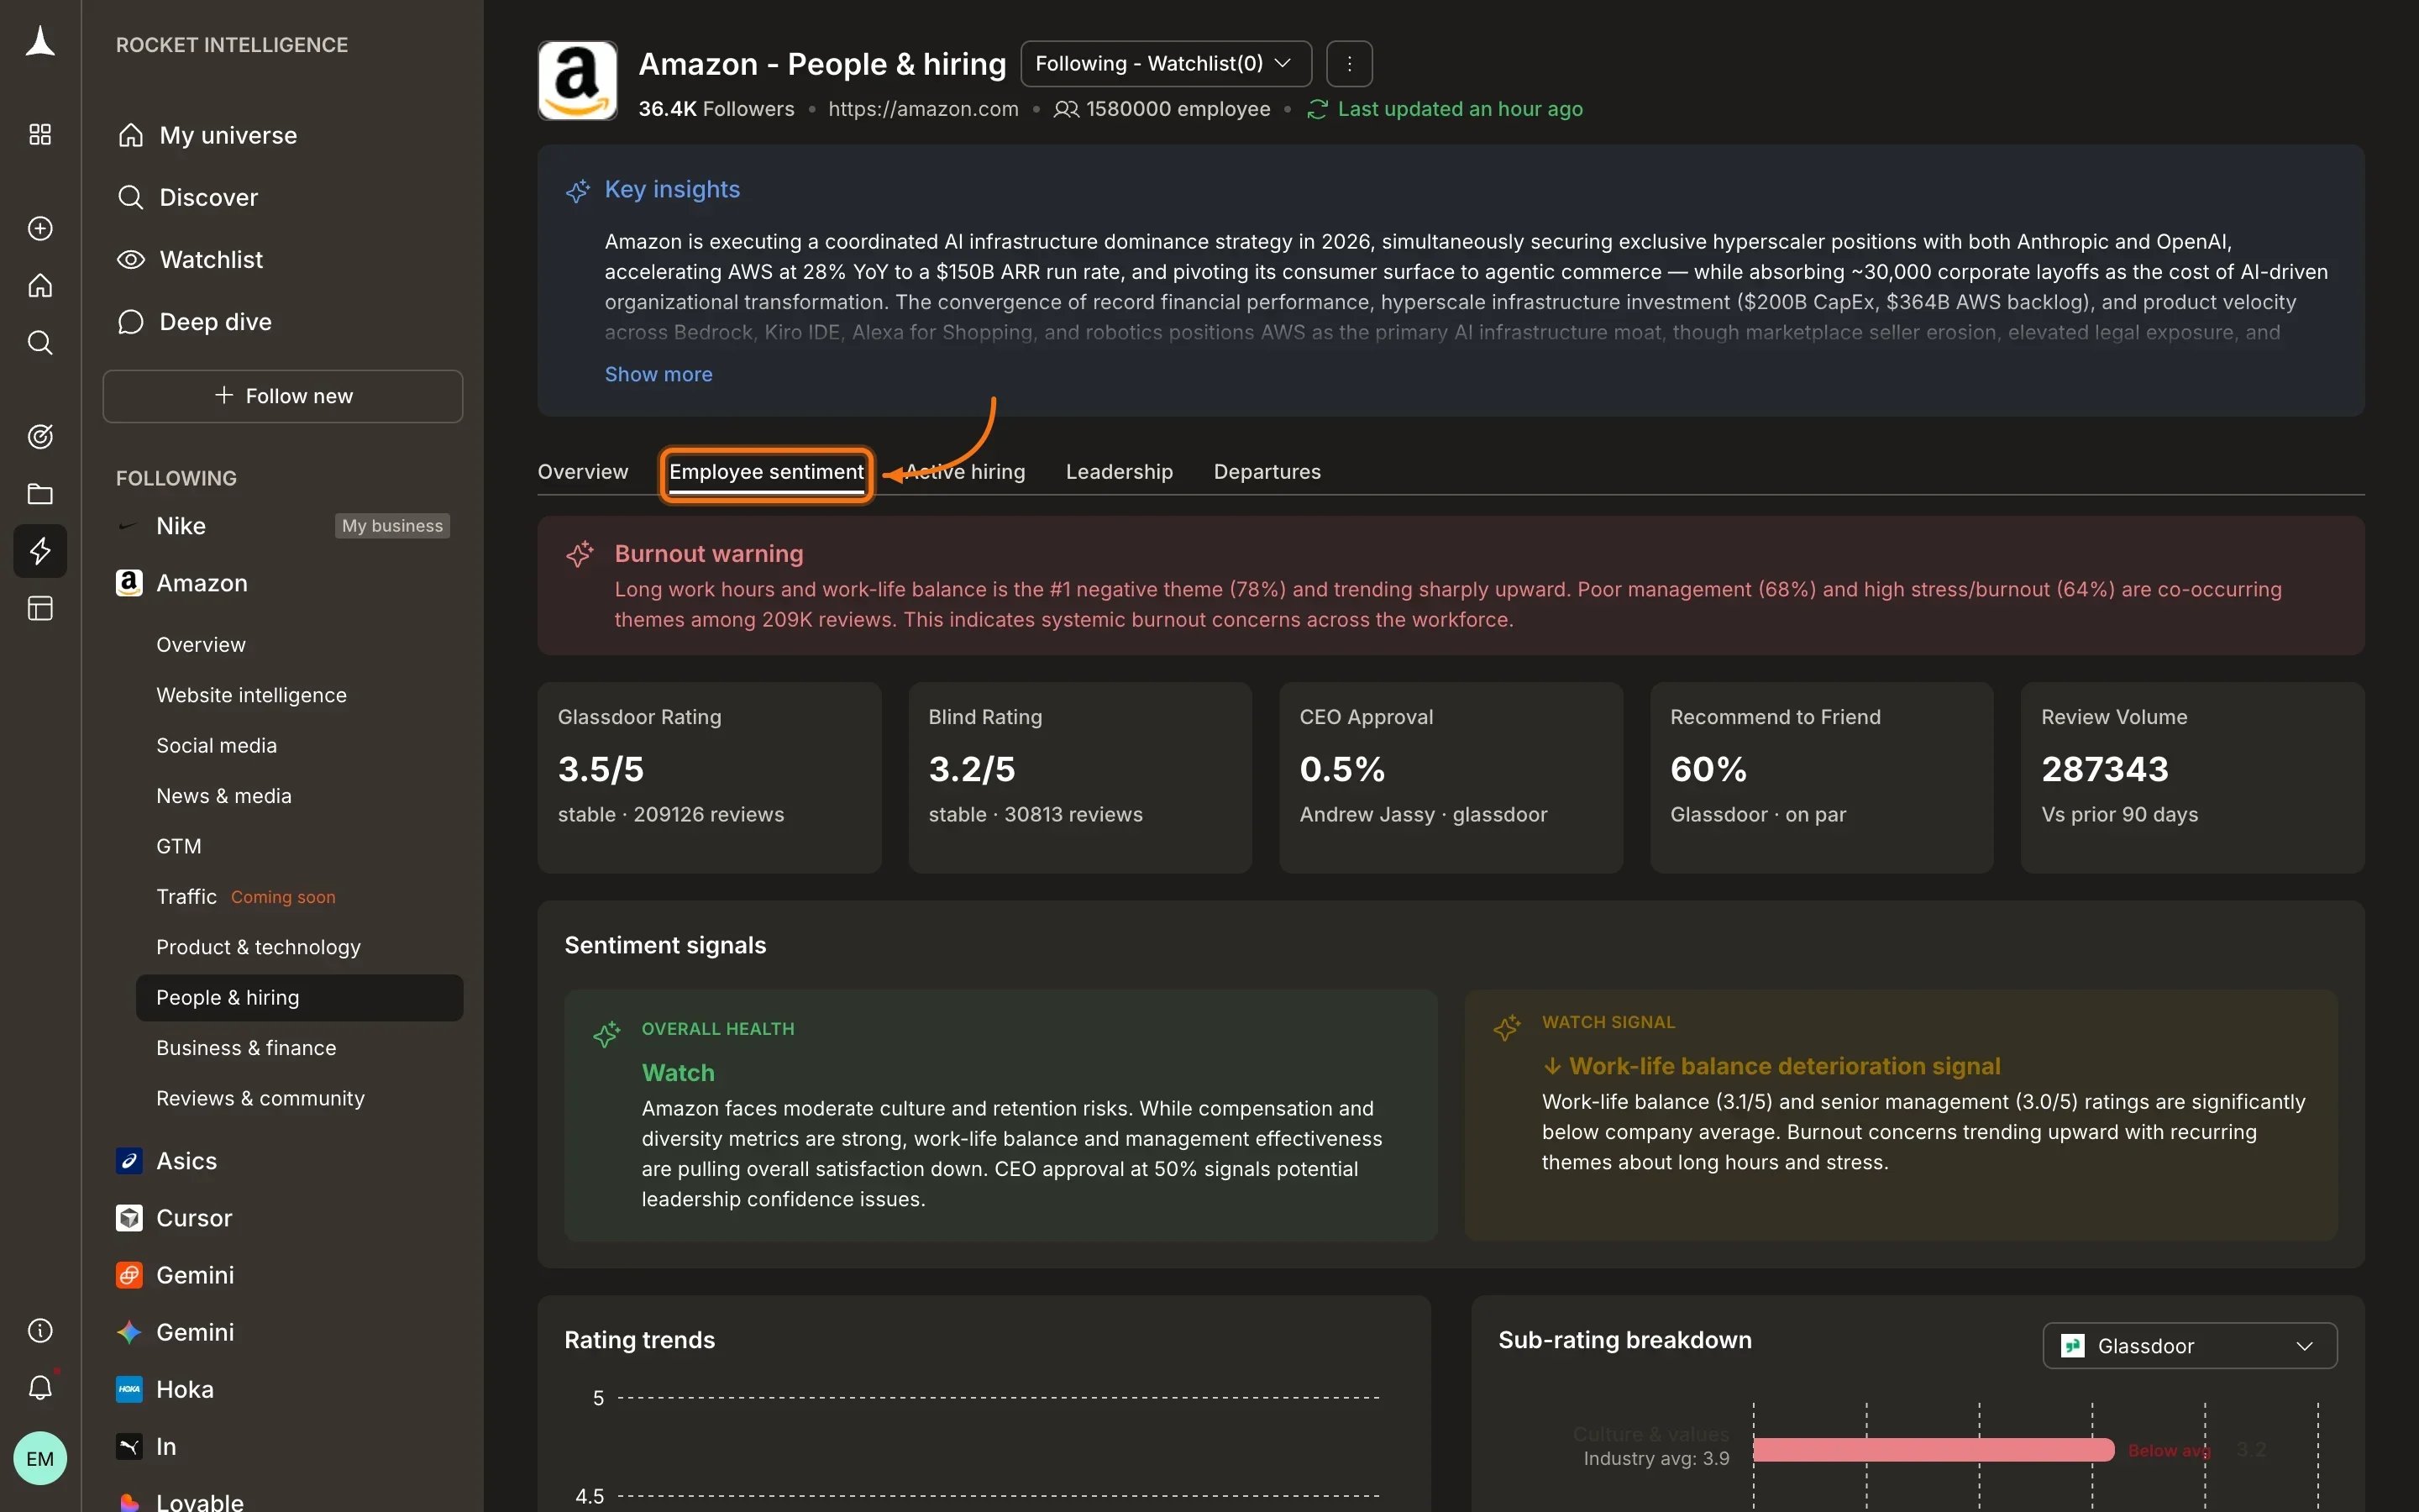Click the Blind Rating card
The image size is (2419, 1512).
(x=1080, y=778)
